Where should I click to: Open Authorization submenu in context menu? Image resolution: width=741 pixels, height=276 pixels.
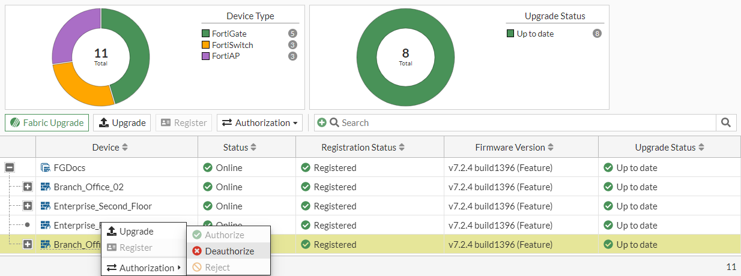pos(144,268)
